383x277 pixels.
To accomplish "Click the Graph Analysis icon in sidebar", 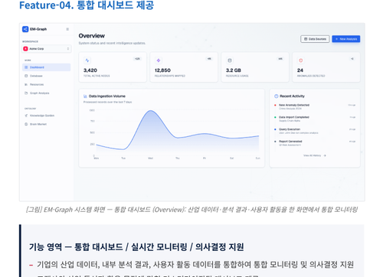I will pyautogui.click(x=26, y=93).
